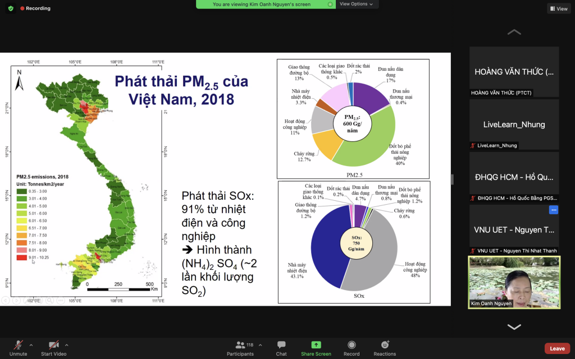Click the green encryption shield icon
This screenshot has width=575, height=359.
coord(11,8)
